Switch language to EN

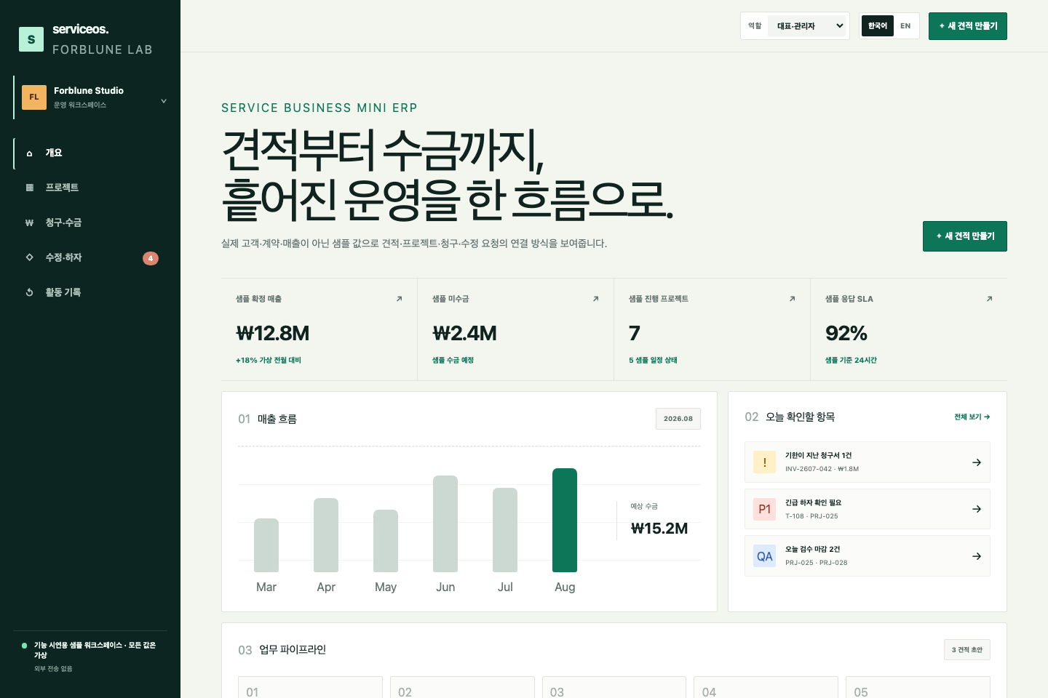click(x=905, y=26)
